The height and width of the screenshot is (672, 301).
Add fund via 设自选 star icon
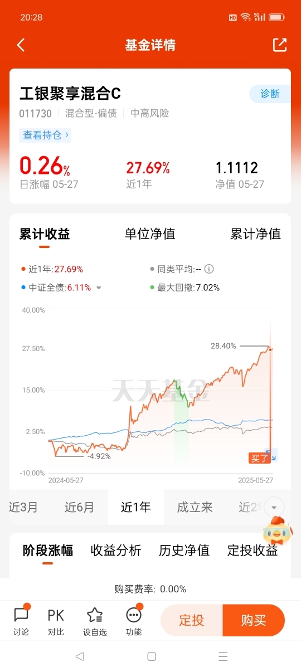click(x=95, y=620)
